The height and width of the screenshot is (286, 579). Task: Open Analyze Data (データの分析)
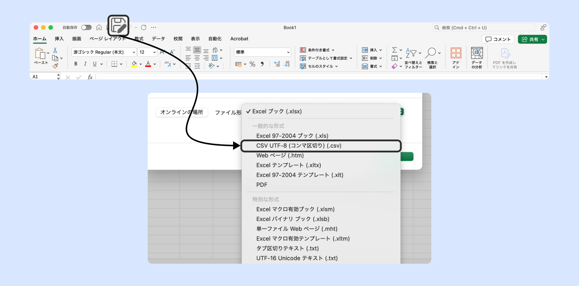(x=477, y=58)
